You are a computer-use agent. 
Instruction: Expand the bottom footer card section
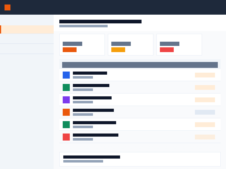pyautogui.click(x=140, y=159)
